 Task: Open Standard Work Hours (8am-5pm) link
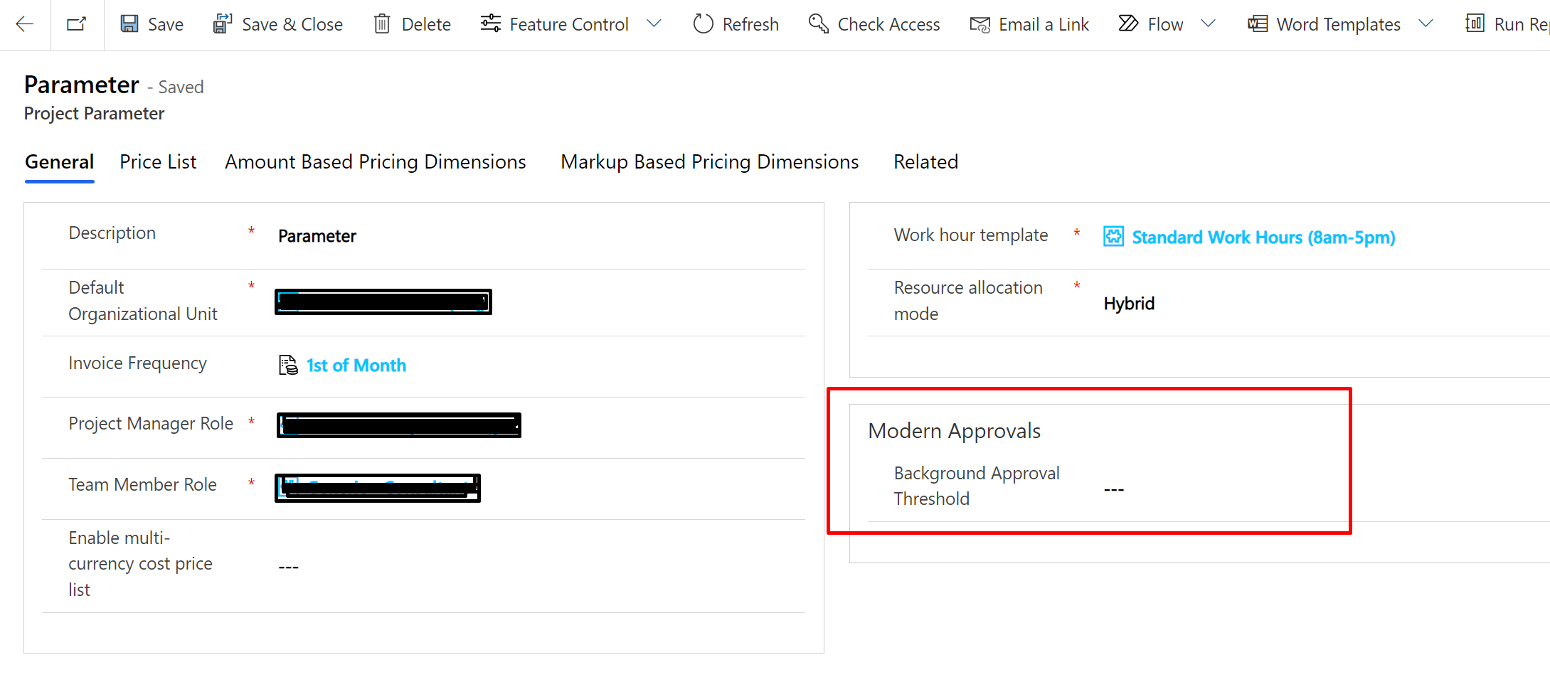(1263, 238)
